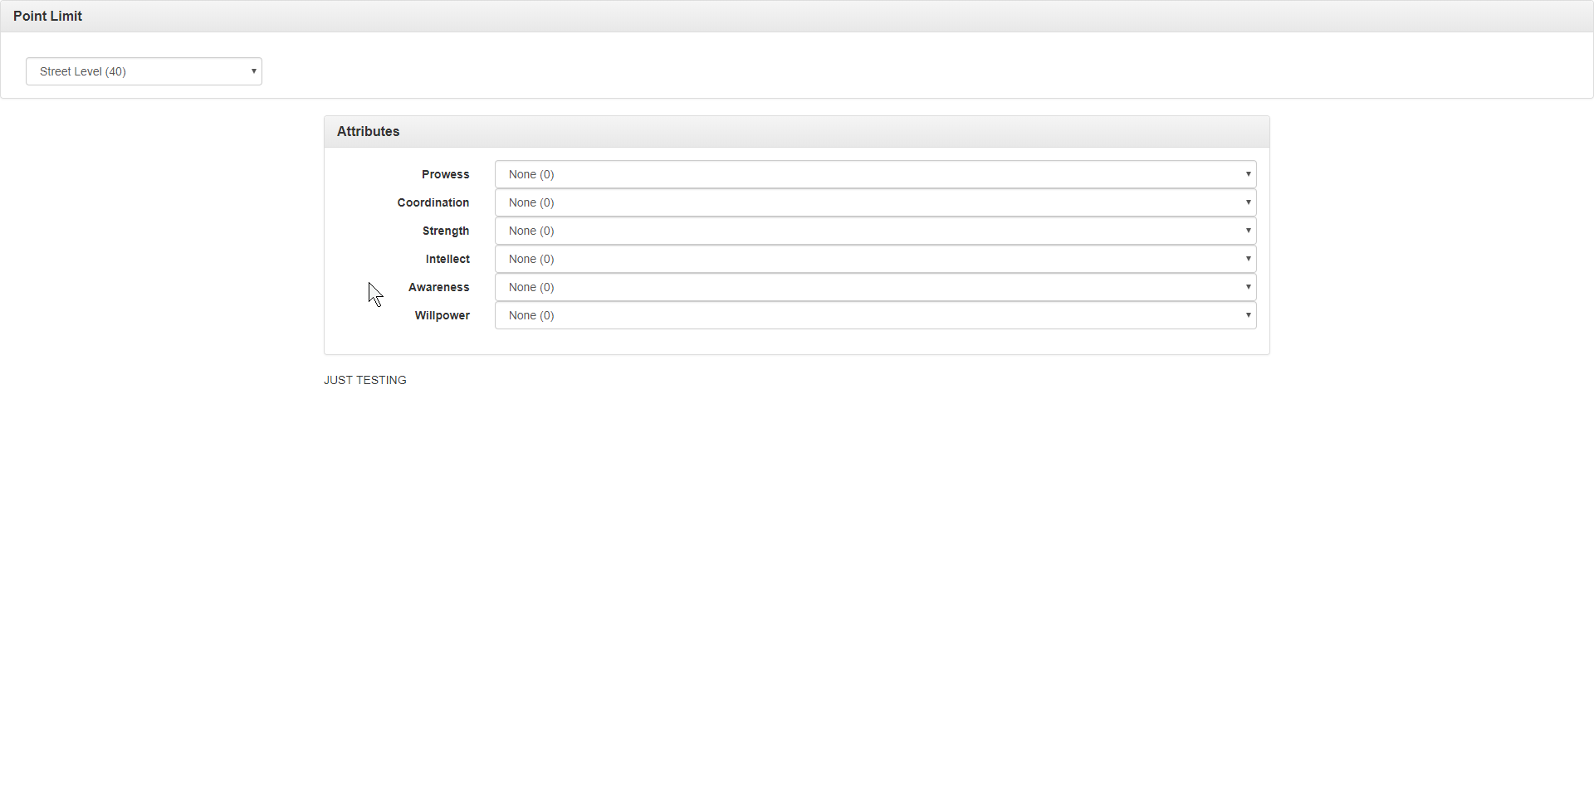Click the JUST TESTING text

click(364, 380)
